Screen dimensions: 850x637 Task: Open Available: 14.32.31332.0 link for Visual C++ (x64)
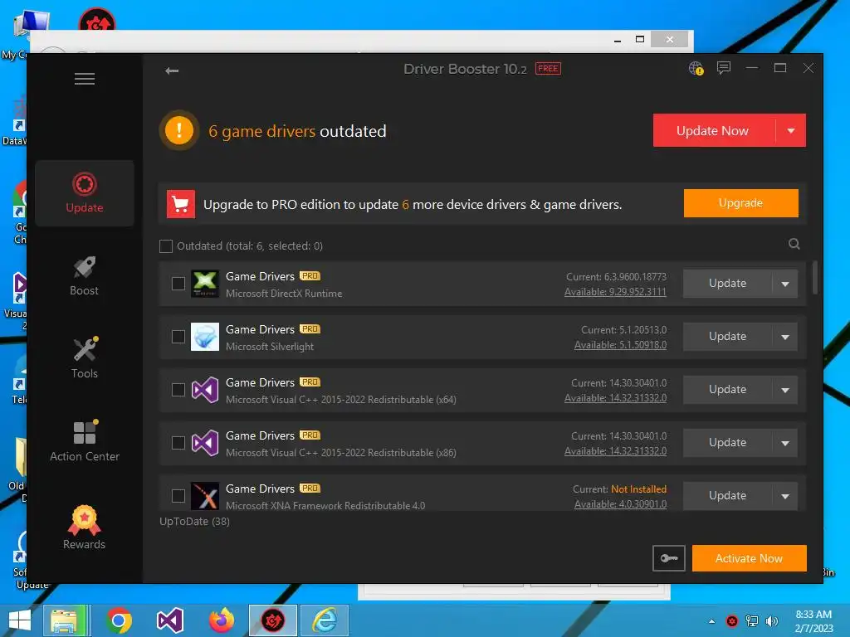615,398
